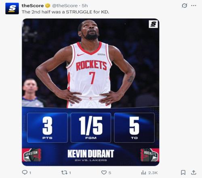The height and width of the screenshot is (178, 202).
Task: Open the three-dot more options menu
Action: (x=194, y=6)
